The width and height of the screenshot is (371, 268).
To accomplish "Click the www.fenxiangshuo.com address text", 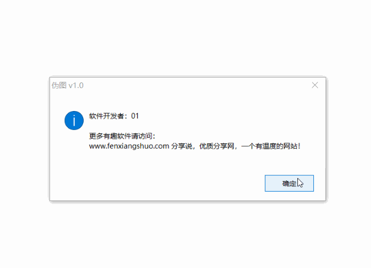I will coord(129,146).
